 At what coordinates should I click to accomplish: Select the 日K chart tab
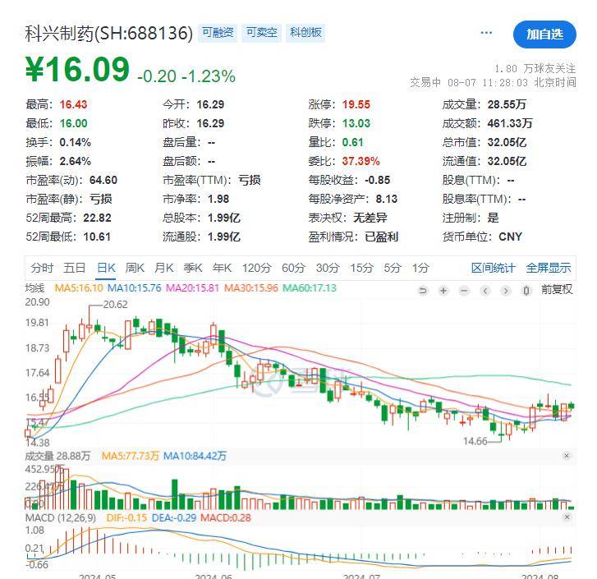(106, 268)
